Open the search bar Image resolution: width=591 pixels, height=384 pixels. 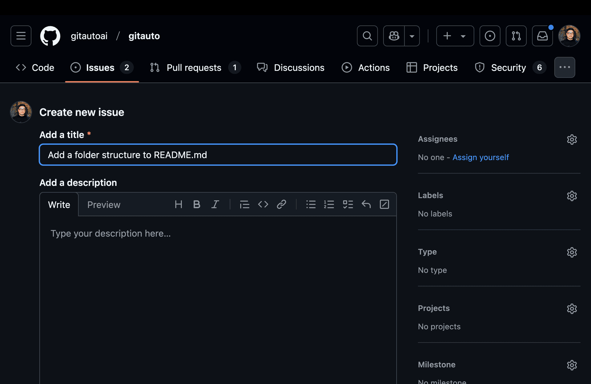tap(367, 36)
